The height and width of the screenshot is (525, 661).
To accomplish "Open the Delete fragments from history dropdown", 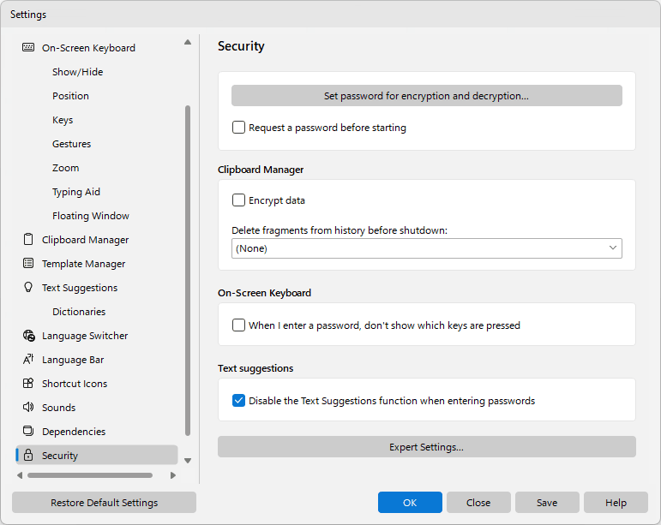I will pos(427,248).
